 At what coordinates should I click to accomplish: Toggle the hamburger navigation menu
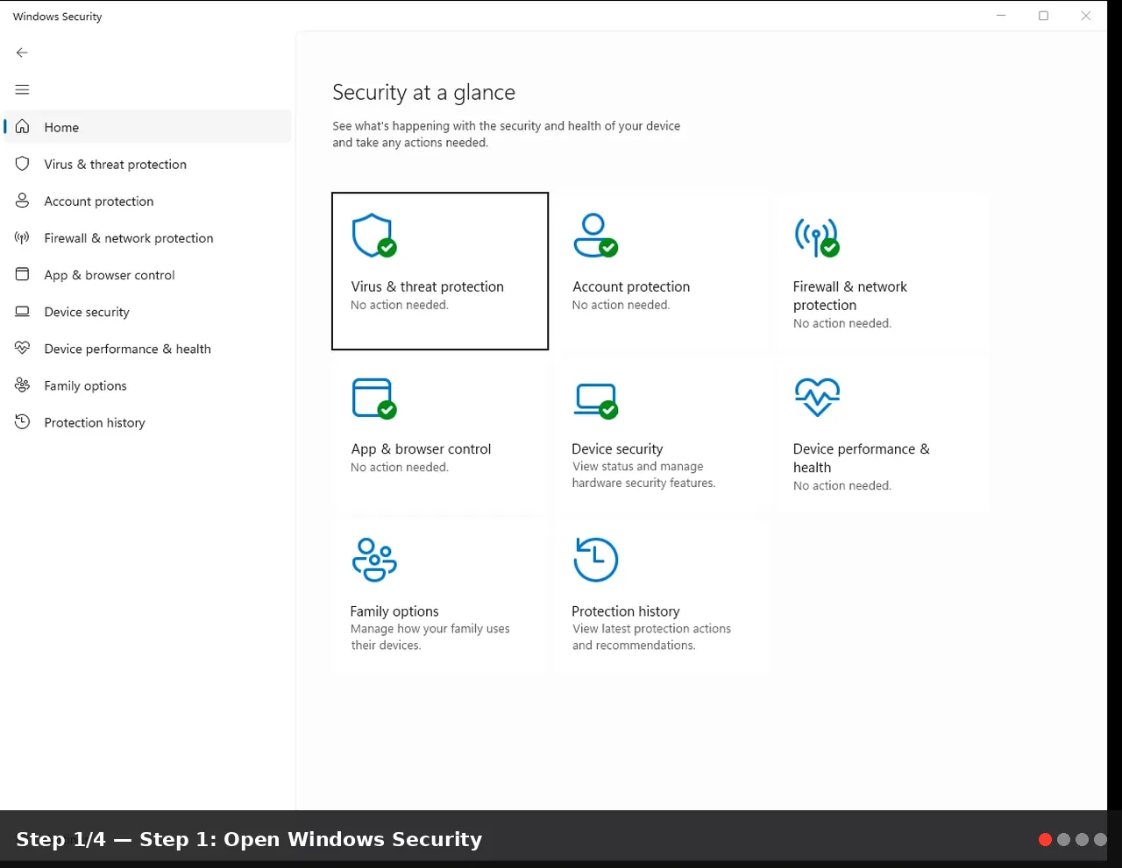[x=22, y=89]
